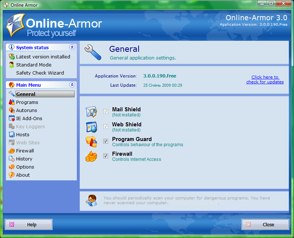The width and height of the screenshot is (294, 238).
Task: Select General in the Main Menu
Action: [45, 94]
